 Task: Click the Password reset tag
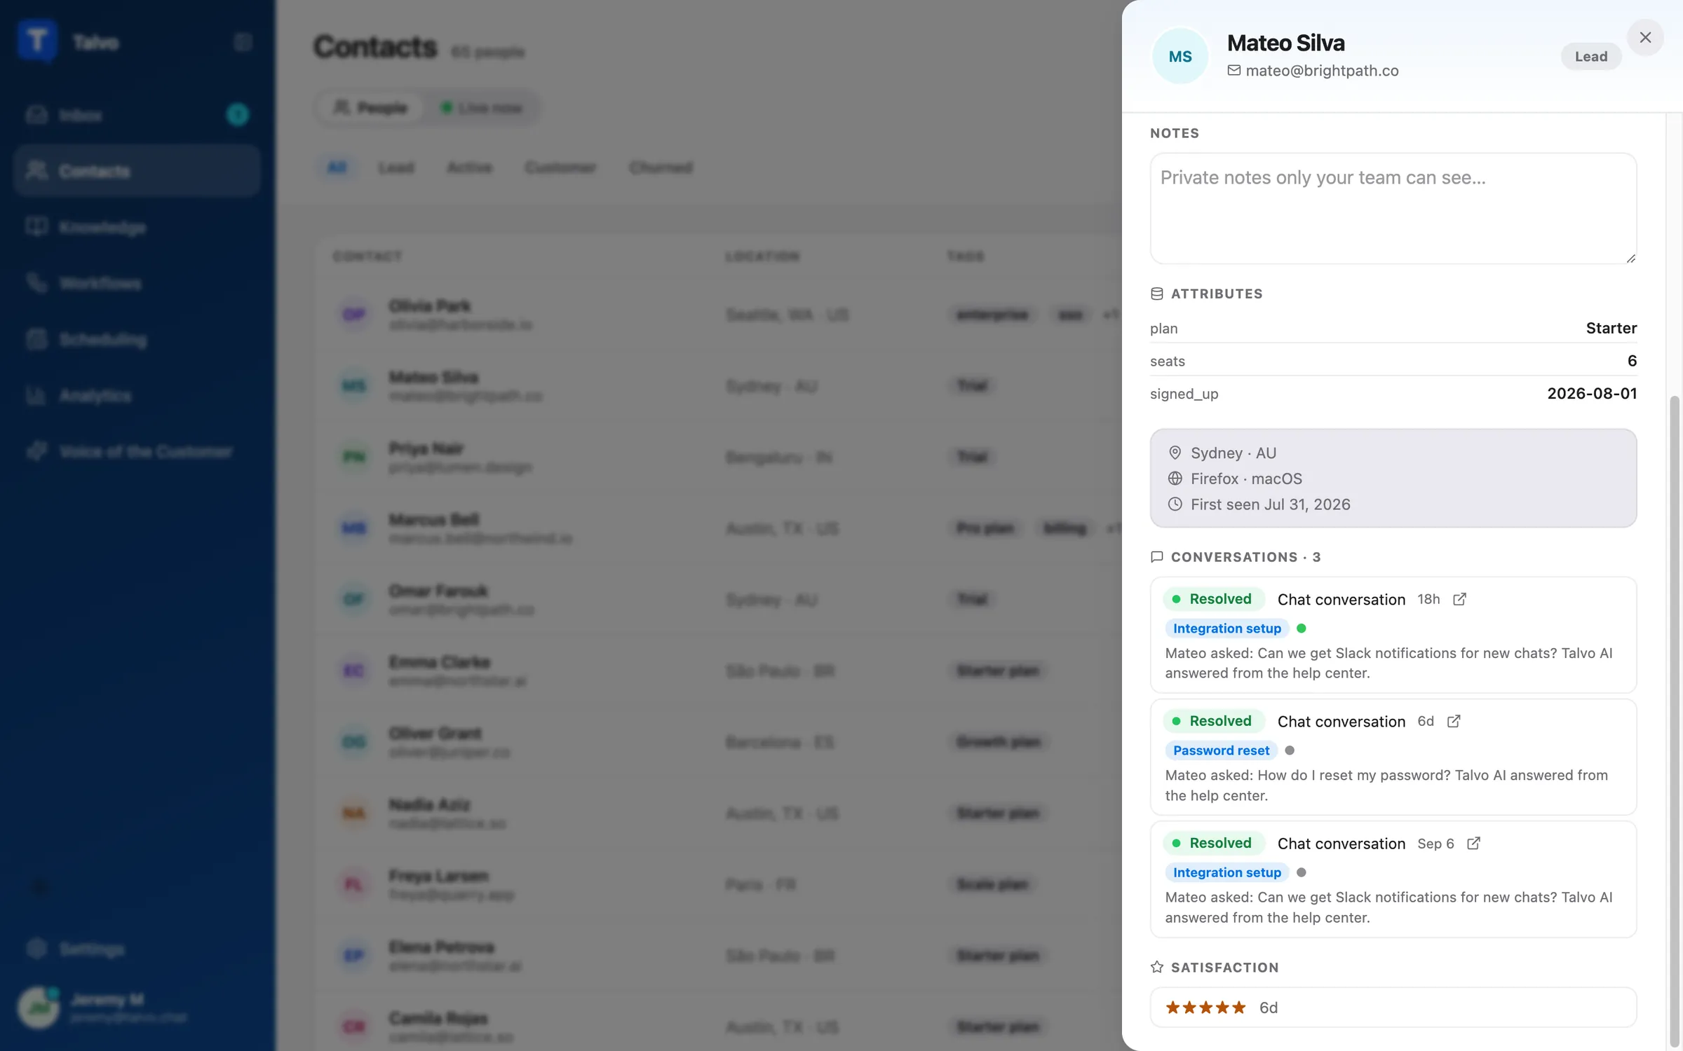(1221, 750)
